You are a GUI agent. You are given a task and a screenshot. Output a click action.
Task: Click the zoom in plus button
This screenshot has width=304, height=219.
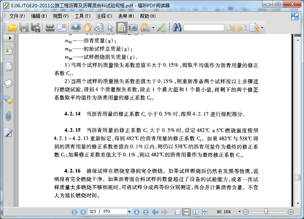tap(291, 212)
